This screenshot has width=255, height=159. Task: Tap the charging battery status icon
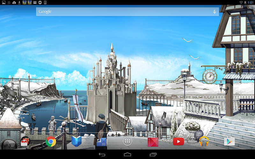(x=245, y=3)
